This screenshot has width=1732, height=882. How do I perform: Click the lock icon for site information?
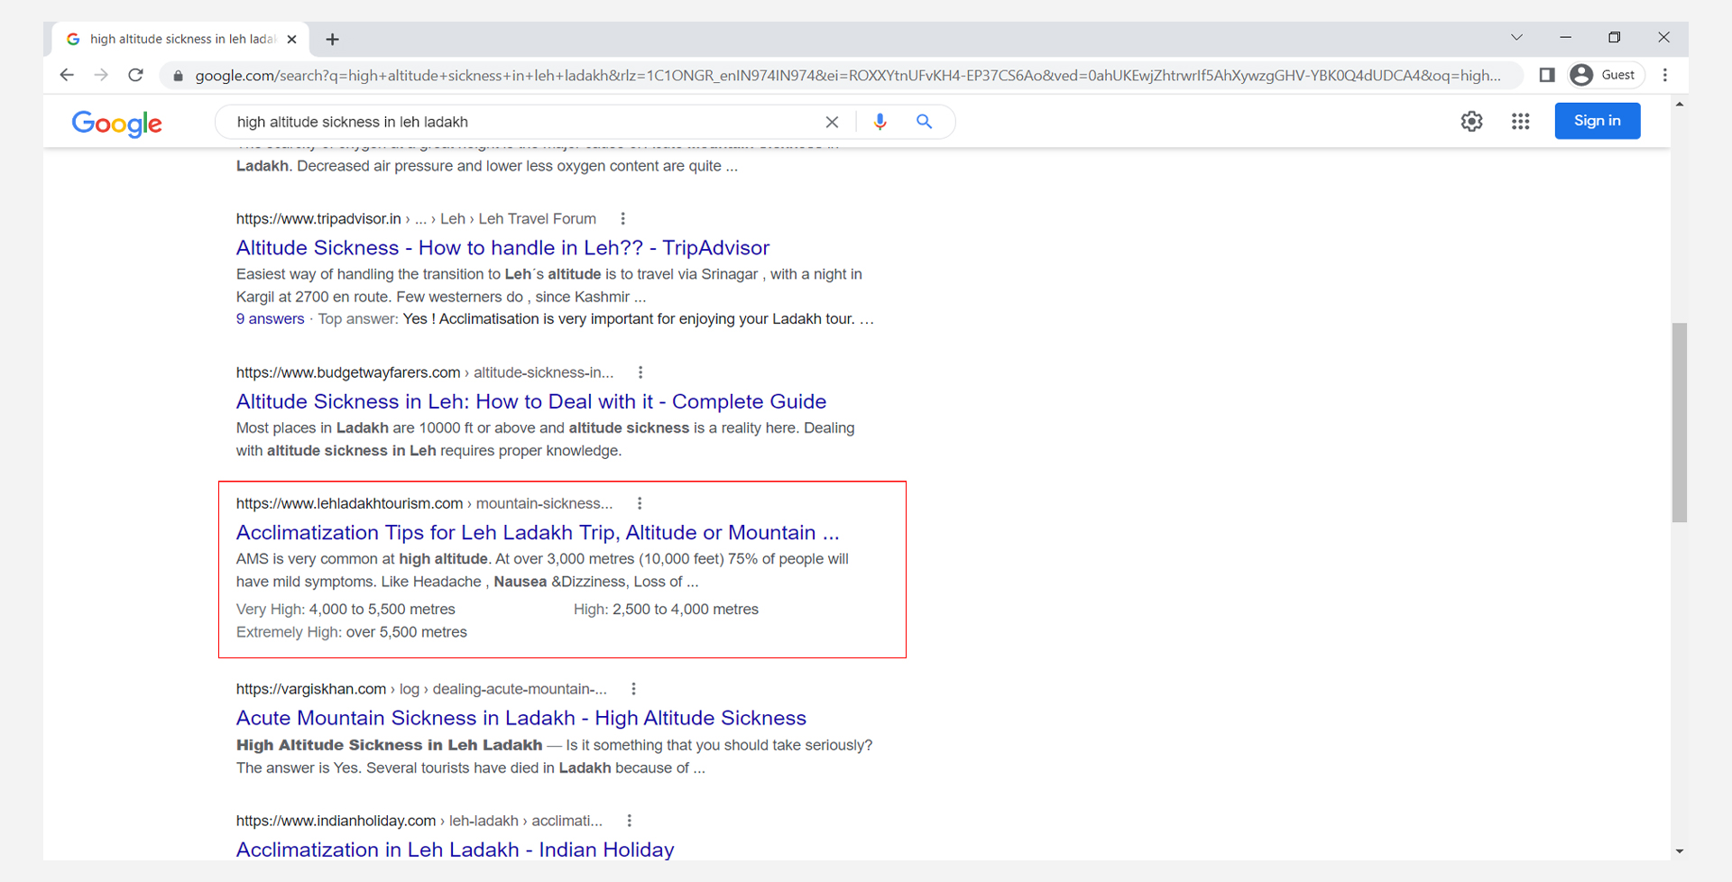coord(178,76)
